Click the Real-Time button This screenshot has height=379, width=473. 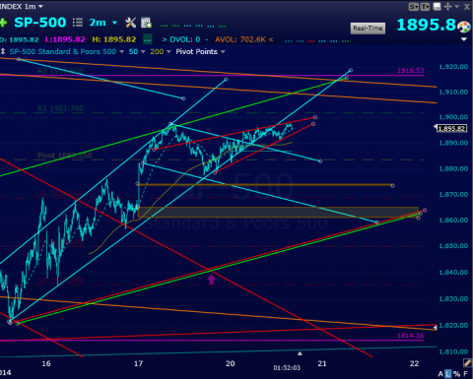368,29
